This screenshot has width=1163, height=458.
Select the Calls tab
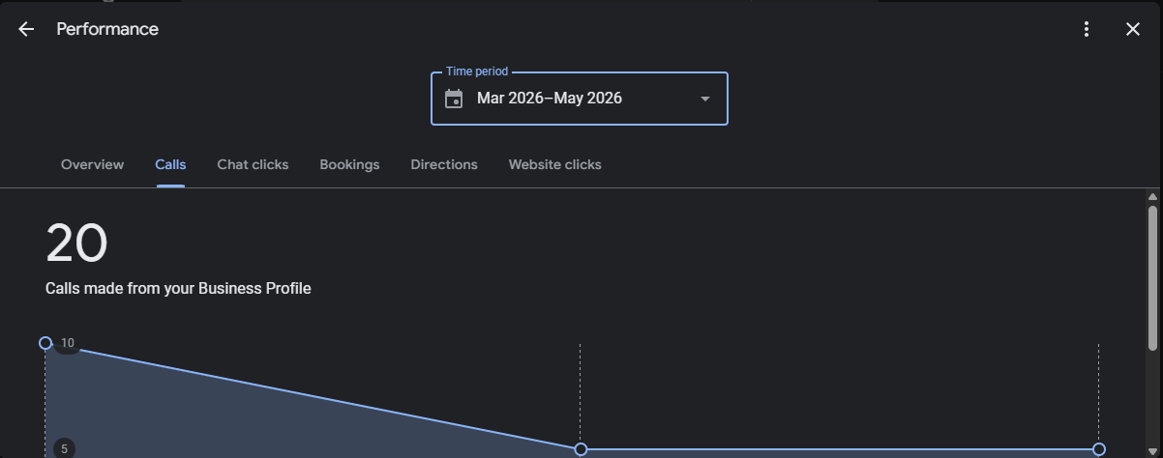(x=170, y=164)
